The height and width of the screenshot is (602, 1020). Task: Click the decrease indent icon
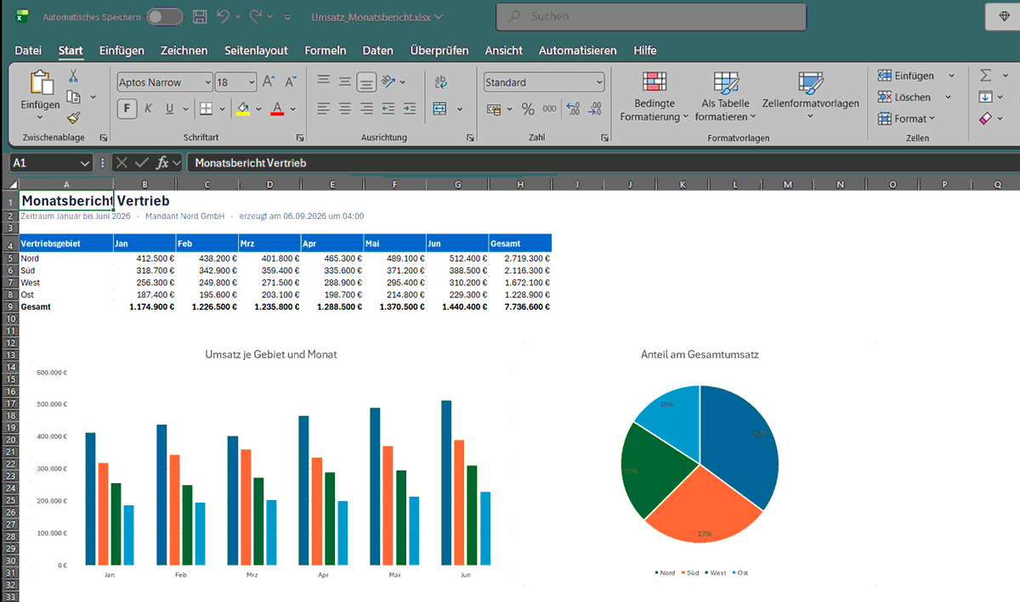pyautogui.click(x=388, y=109)
